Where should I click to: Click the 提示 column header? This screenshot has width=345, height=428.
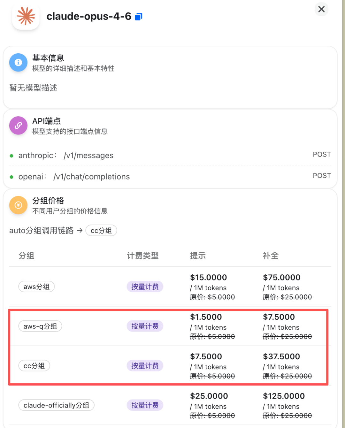pyautogui.click(x=198, y=256)
